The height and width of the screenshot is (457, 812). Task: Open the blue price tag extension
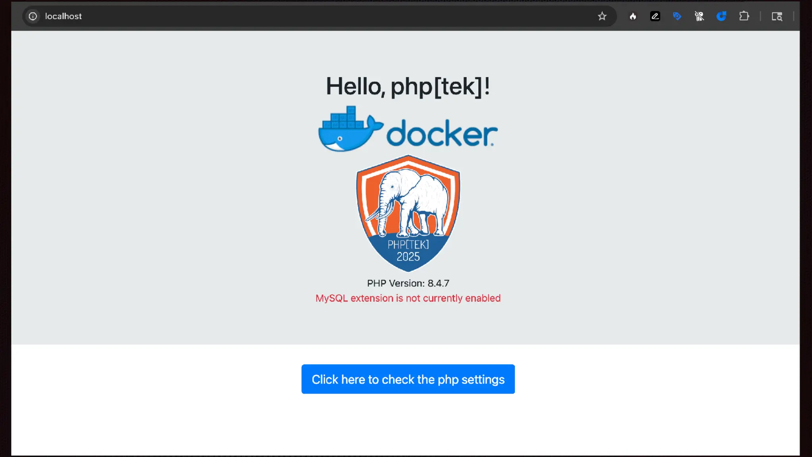tap(677, 16)
